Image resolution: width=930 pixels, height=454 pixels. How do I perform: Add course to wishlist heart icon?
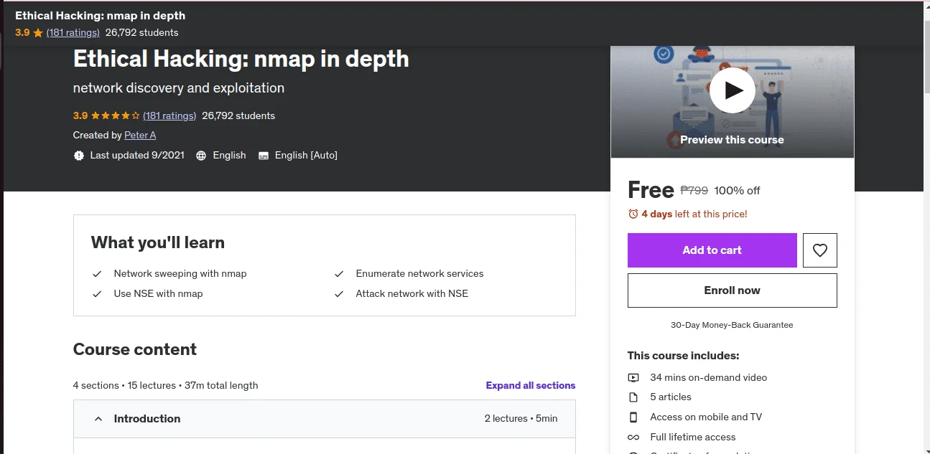(820, 250)
